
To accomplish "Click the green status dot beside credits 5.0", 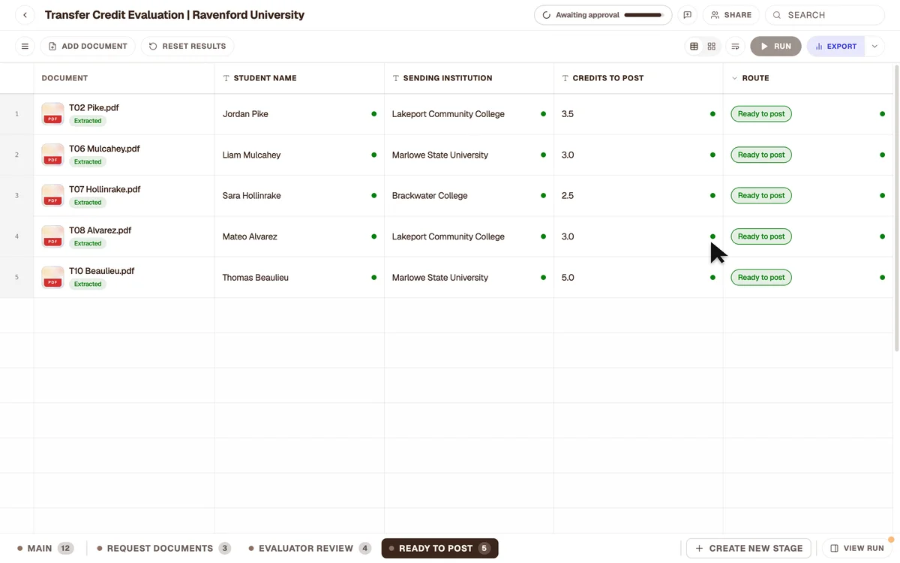I will [x=712, y=278].
